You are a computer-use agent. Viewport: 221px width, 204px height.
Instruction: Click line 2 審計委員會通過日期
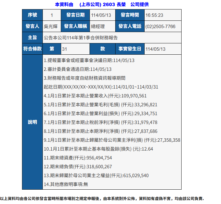click(78, 69)
